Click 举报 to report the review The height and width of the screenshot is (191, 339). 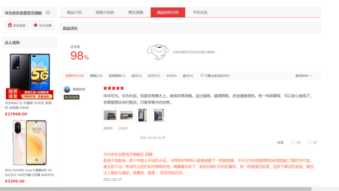pyautogui.click(x=280, y=143)
